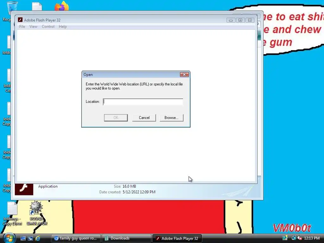Maximize the Adobe Flash Player window

pyautogui.click(x=240, y=20)
